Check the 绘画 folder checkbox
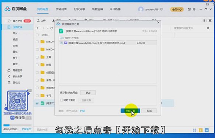 click(37, 65)
